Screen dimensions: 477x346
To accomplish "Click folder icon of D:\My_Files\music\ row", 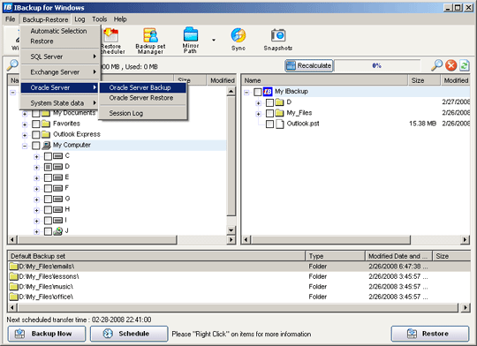I will 13,286.
